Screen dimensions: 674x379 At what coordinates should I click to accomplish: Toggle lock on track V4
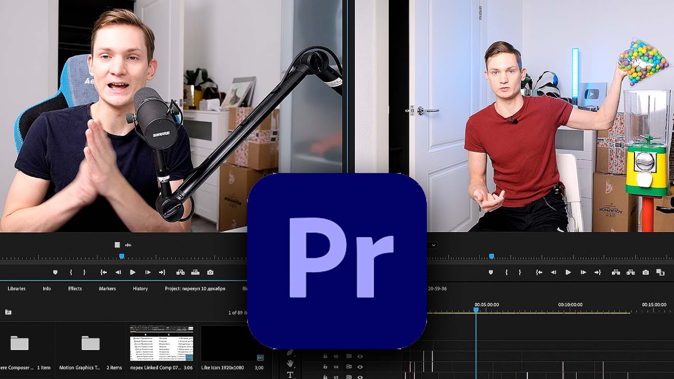click(x=325, y=367)
